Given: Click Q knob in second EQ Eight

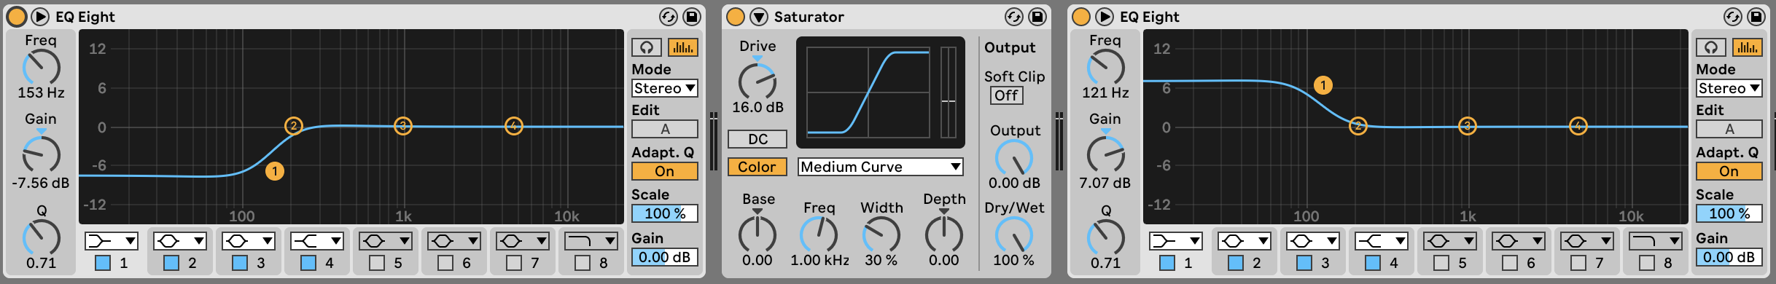Looking at the screenshot, I should 1105,237.
